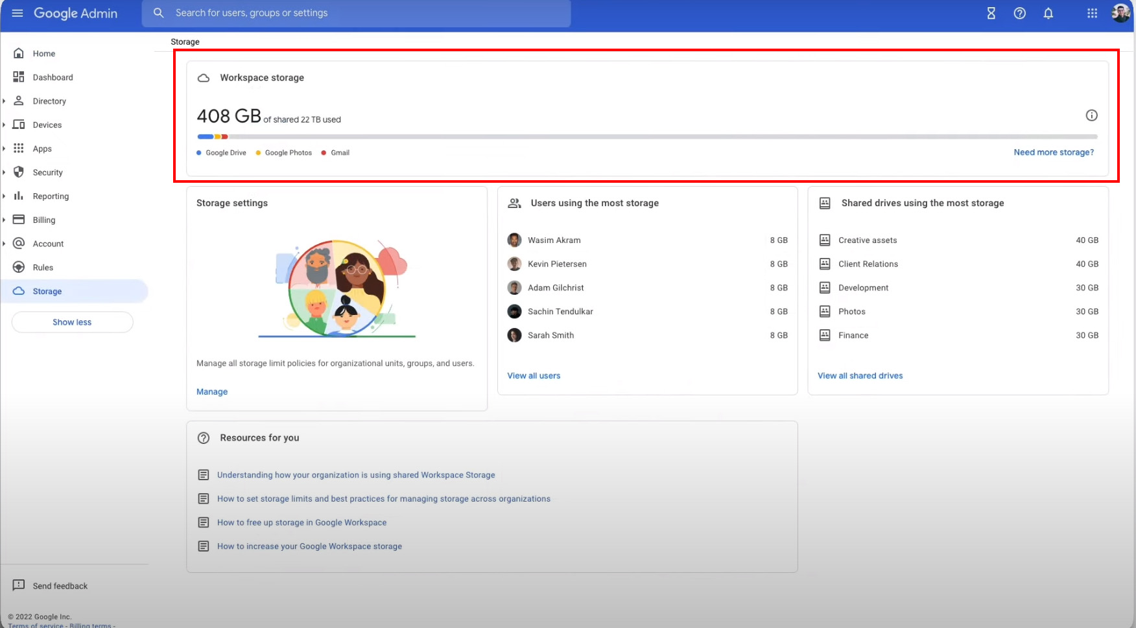Expand the Directory section
Screen dimensions: 1136x628
(x=5, y=101)
